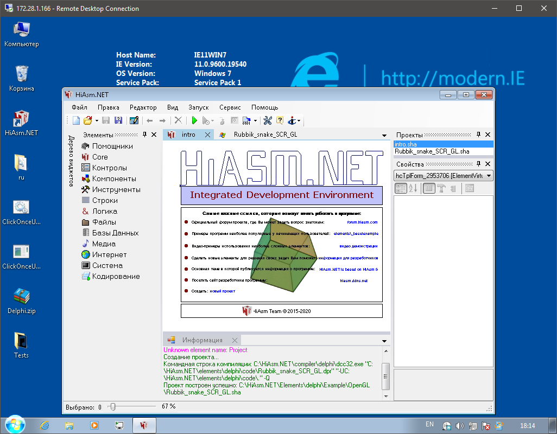This screenshot has height=434, width=557.
Task: Toggle alphabetical sort in properties panel
Action: pos(413,188)
